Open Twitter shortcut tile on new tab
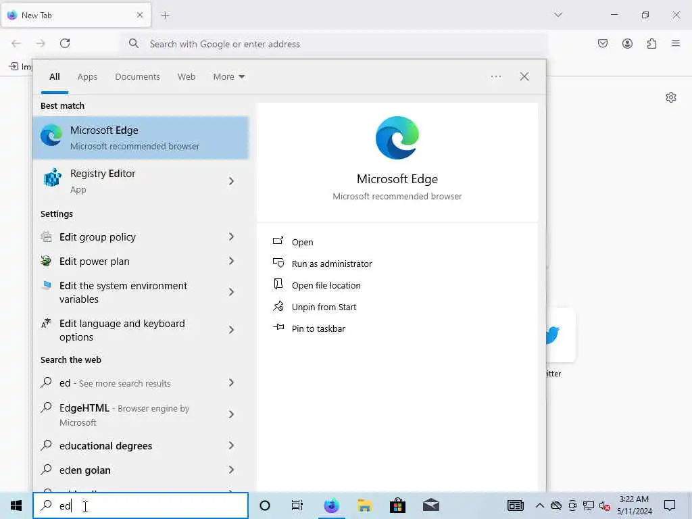 coord(560,335)
